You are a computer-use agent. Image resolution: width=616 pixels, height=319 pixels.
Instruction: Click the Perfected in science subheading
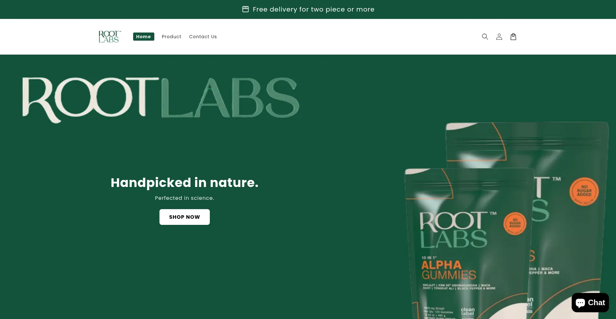pyautogui.click(x=184, y=198)
